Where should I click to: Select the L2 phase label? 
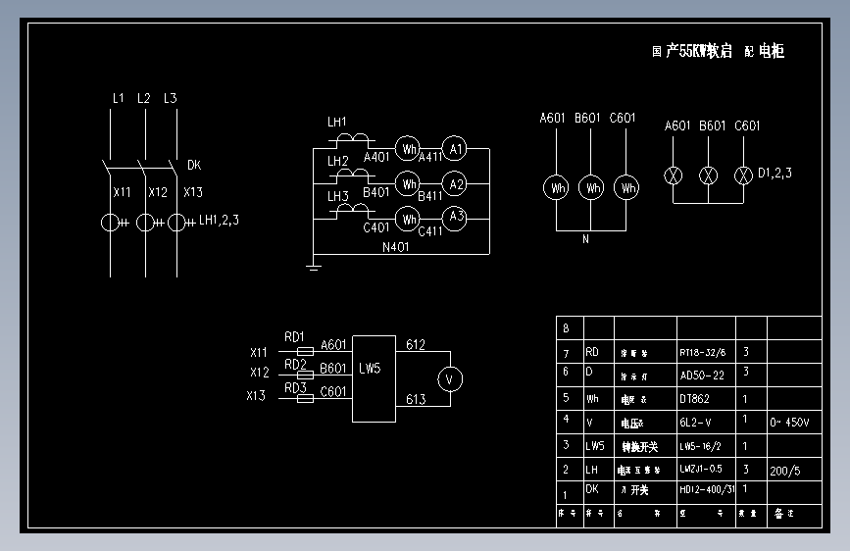tap(143, 98)
